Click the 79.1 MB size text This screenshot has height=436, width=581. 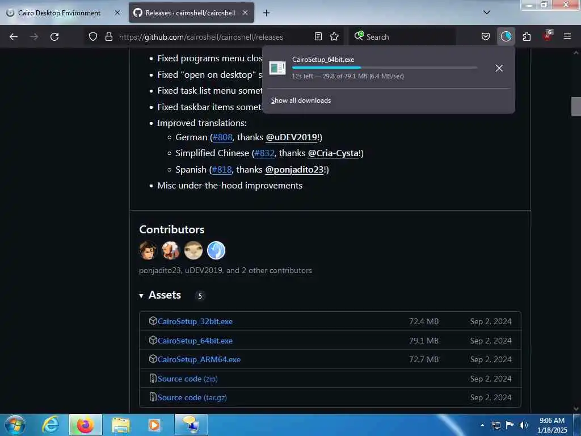coord(423,341)
